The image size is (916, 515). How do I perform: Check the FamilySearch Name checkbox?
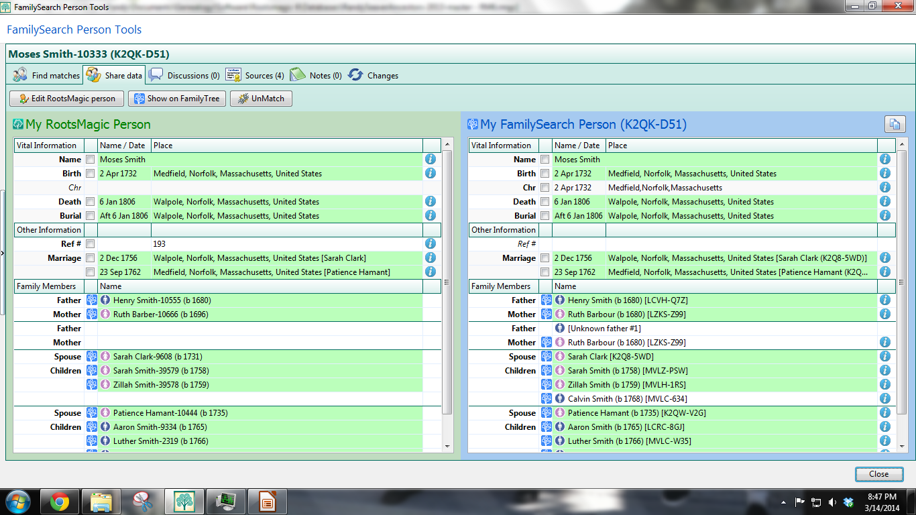pos(545,160)
